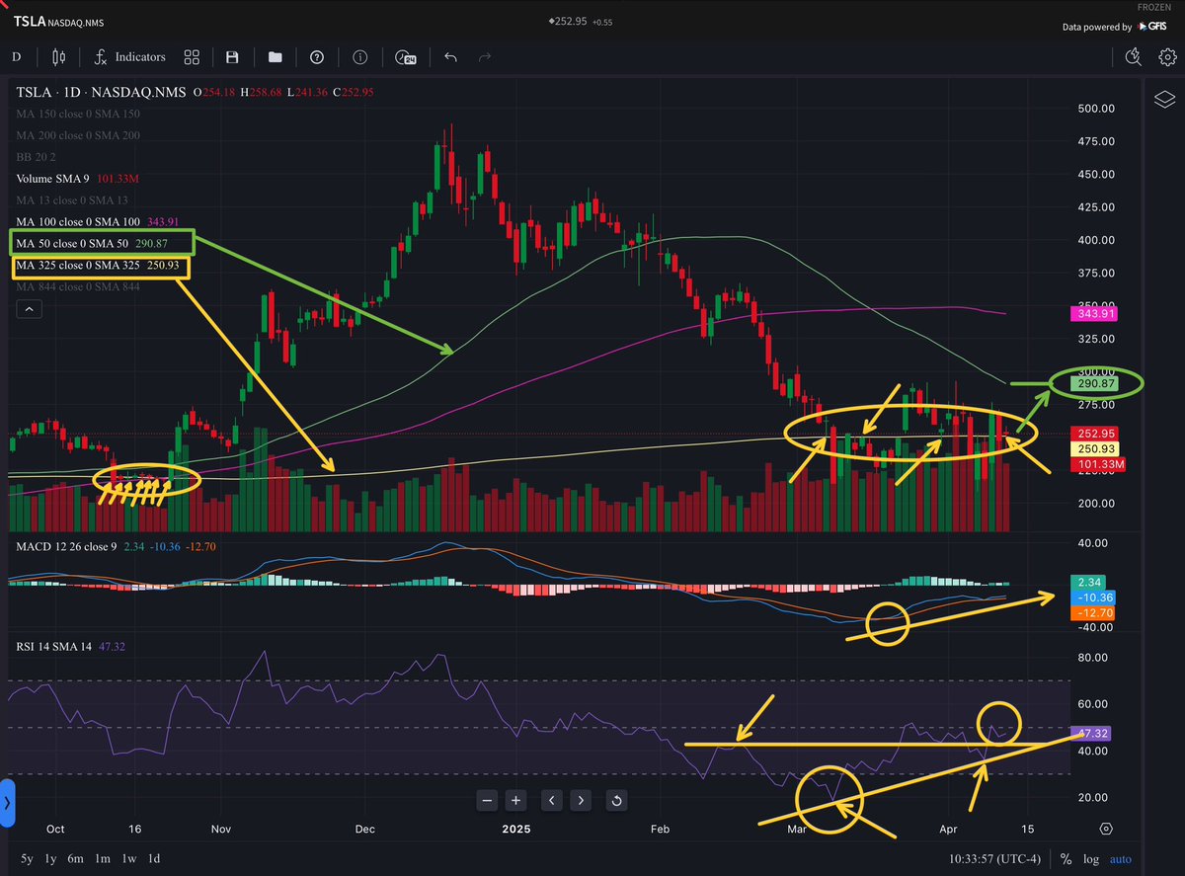Toggle hidden MA 200 indicator legend
This screenshot has width=1185, height=876.
coord(78,135)
